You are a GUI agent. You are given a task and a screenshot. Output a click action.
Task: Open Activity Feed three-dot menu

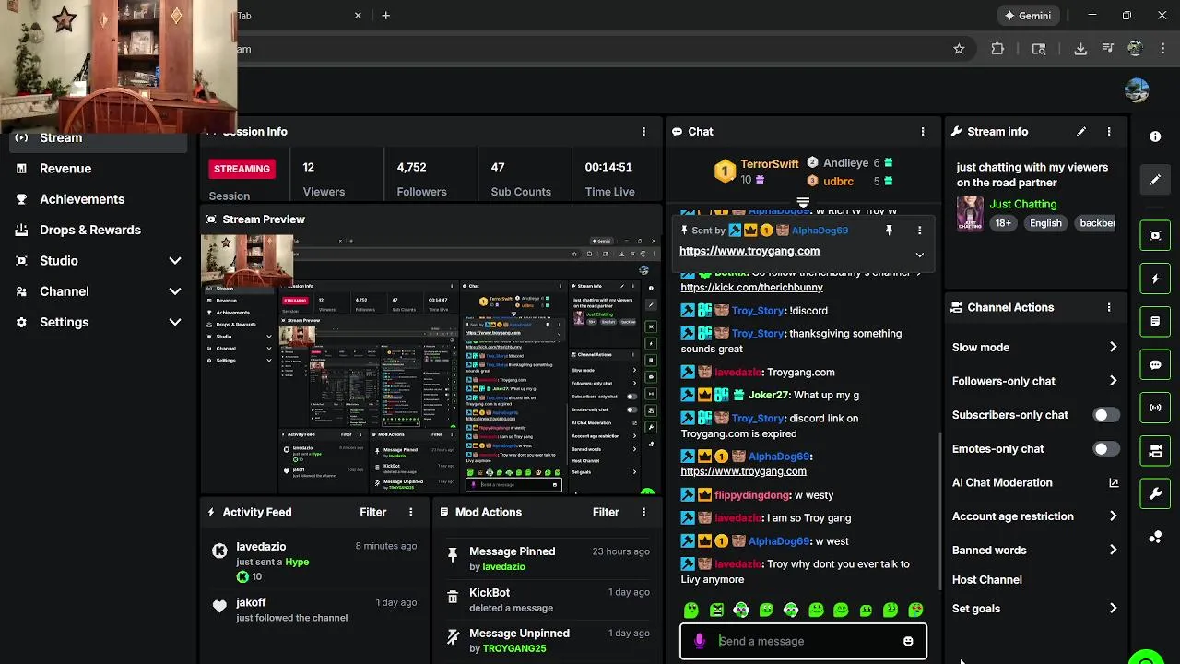pyautogui.click(x=411, y=512)
